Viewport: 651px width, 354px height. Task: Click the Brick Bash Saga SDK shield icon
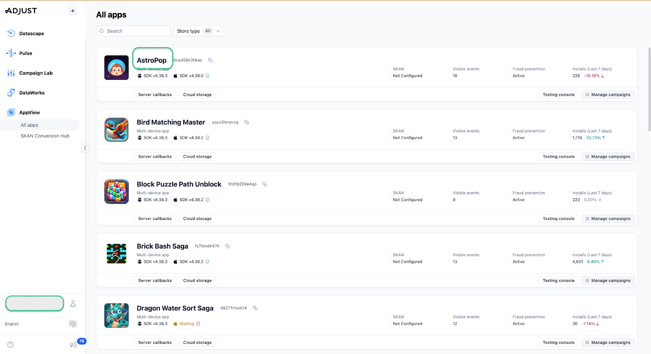[x=208, y=262]
